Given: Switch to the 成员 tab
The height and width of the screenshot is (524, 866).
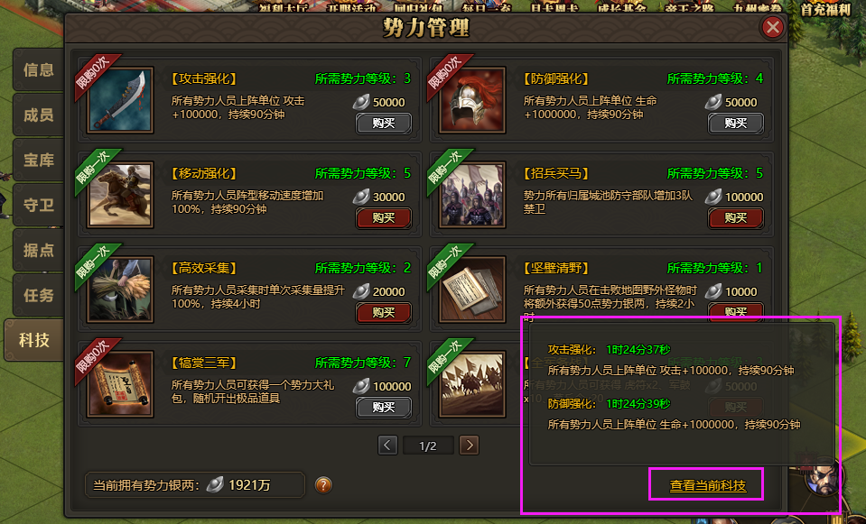Looking at the screenshot, I should pos(38,115).
